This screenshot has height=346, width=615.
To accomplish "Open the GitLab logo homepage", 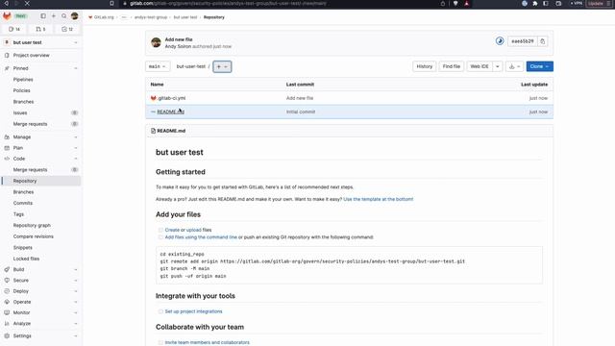I will coord(7,16).
